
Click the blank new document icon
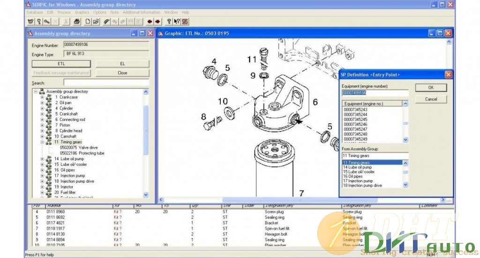pos(88,22)
